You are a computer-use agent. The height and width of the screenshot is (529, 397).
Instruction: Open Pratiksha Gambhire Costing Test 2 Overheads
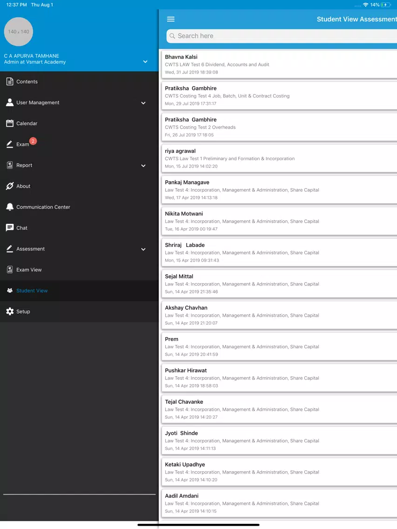(x=279, y=127)
